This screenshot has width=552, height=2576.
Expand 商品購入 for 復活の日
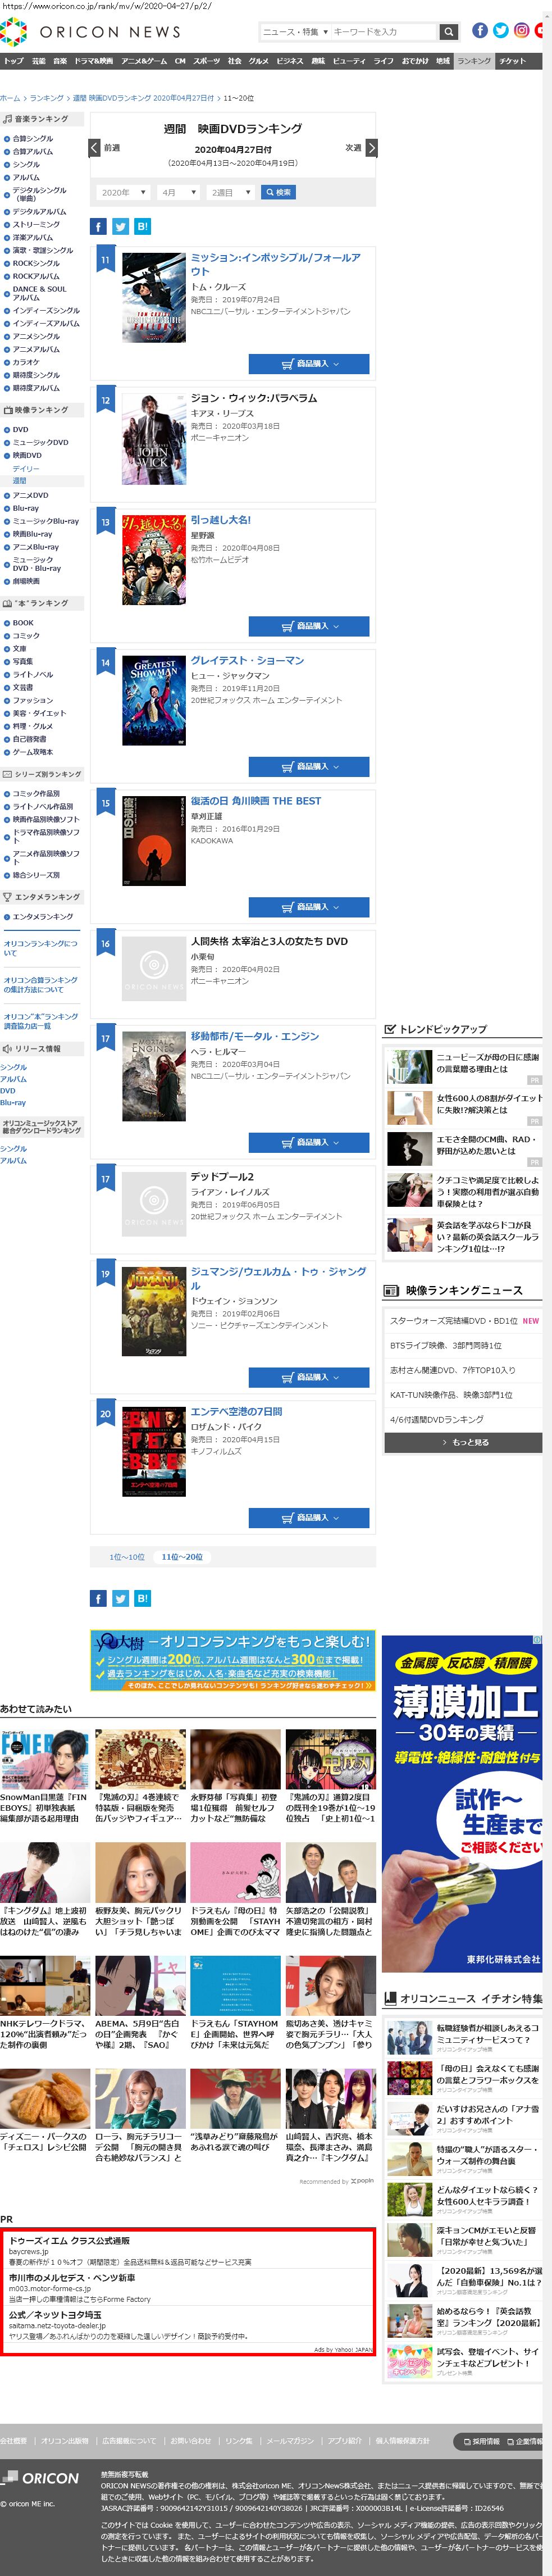pyautogui.click(x=309, y=907)
